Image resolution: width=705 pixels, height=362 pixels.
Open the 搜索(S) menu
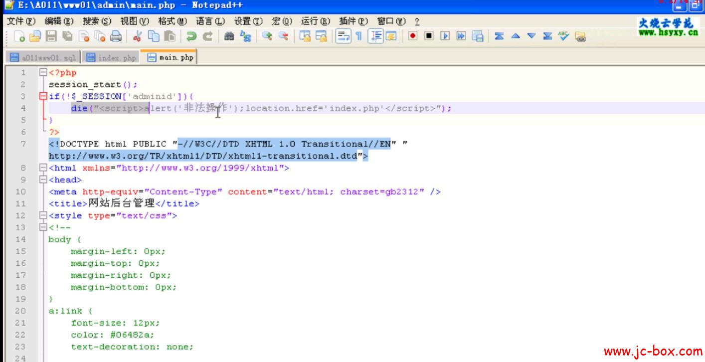(97, 21)
